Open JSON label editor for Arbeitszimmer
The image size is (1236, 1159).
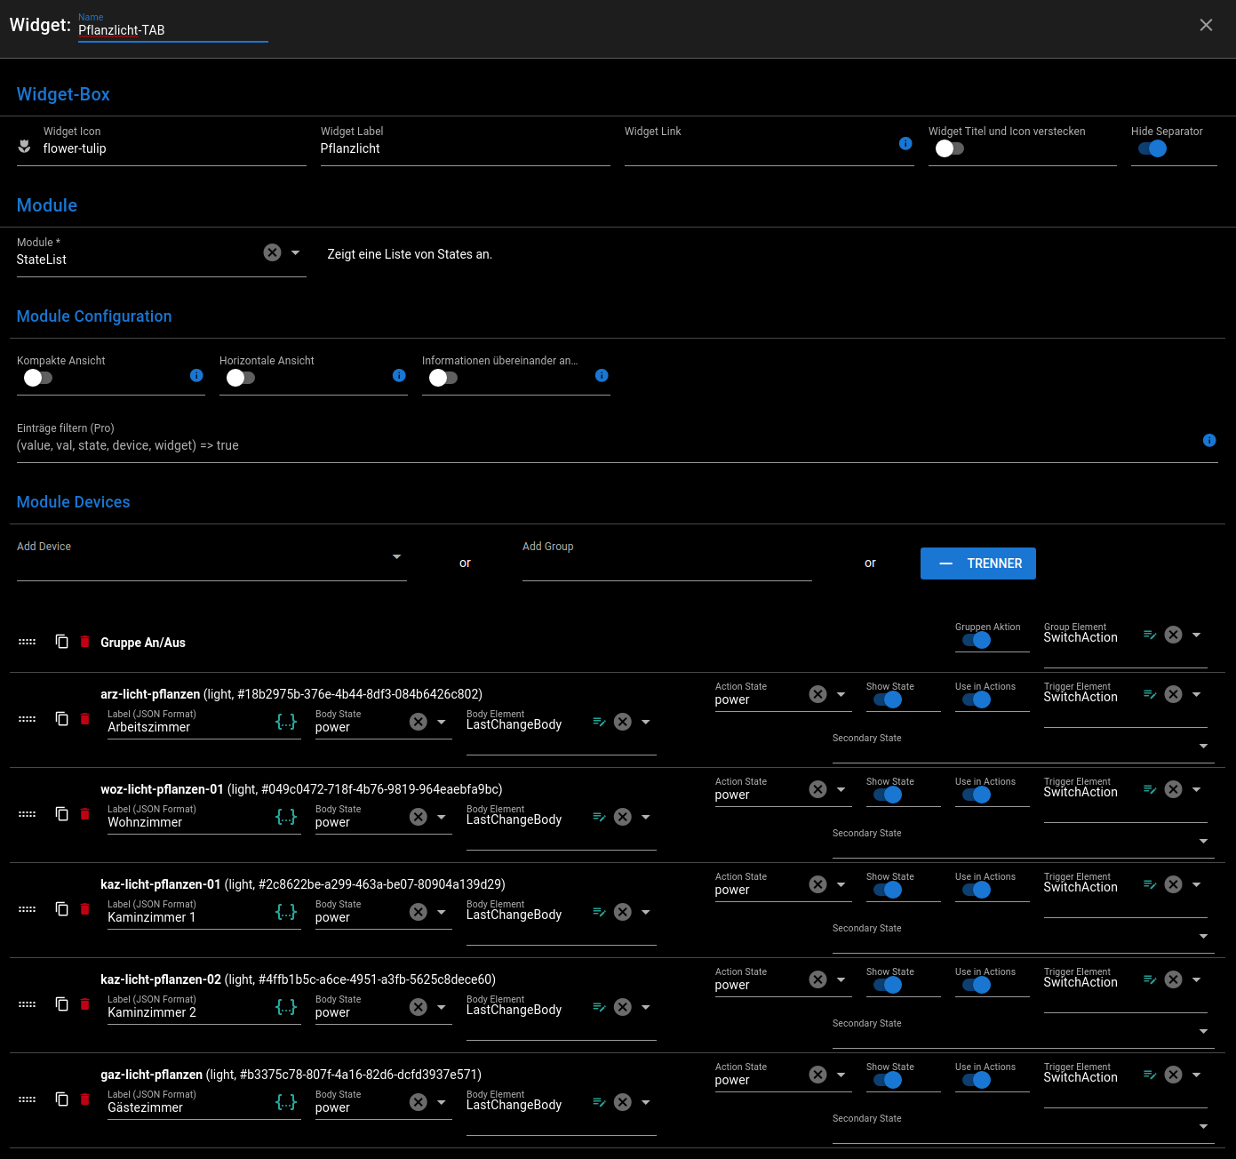coord(286,722)
